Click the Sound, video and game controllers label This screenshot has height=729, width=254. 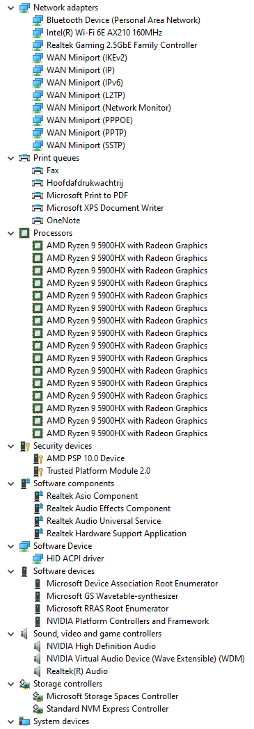point(97,634)
